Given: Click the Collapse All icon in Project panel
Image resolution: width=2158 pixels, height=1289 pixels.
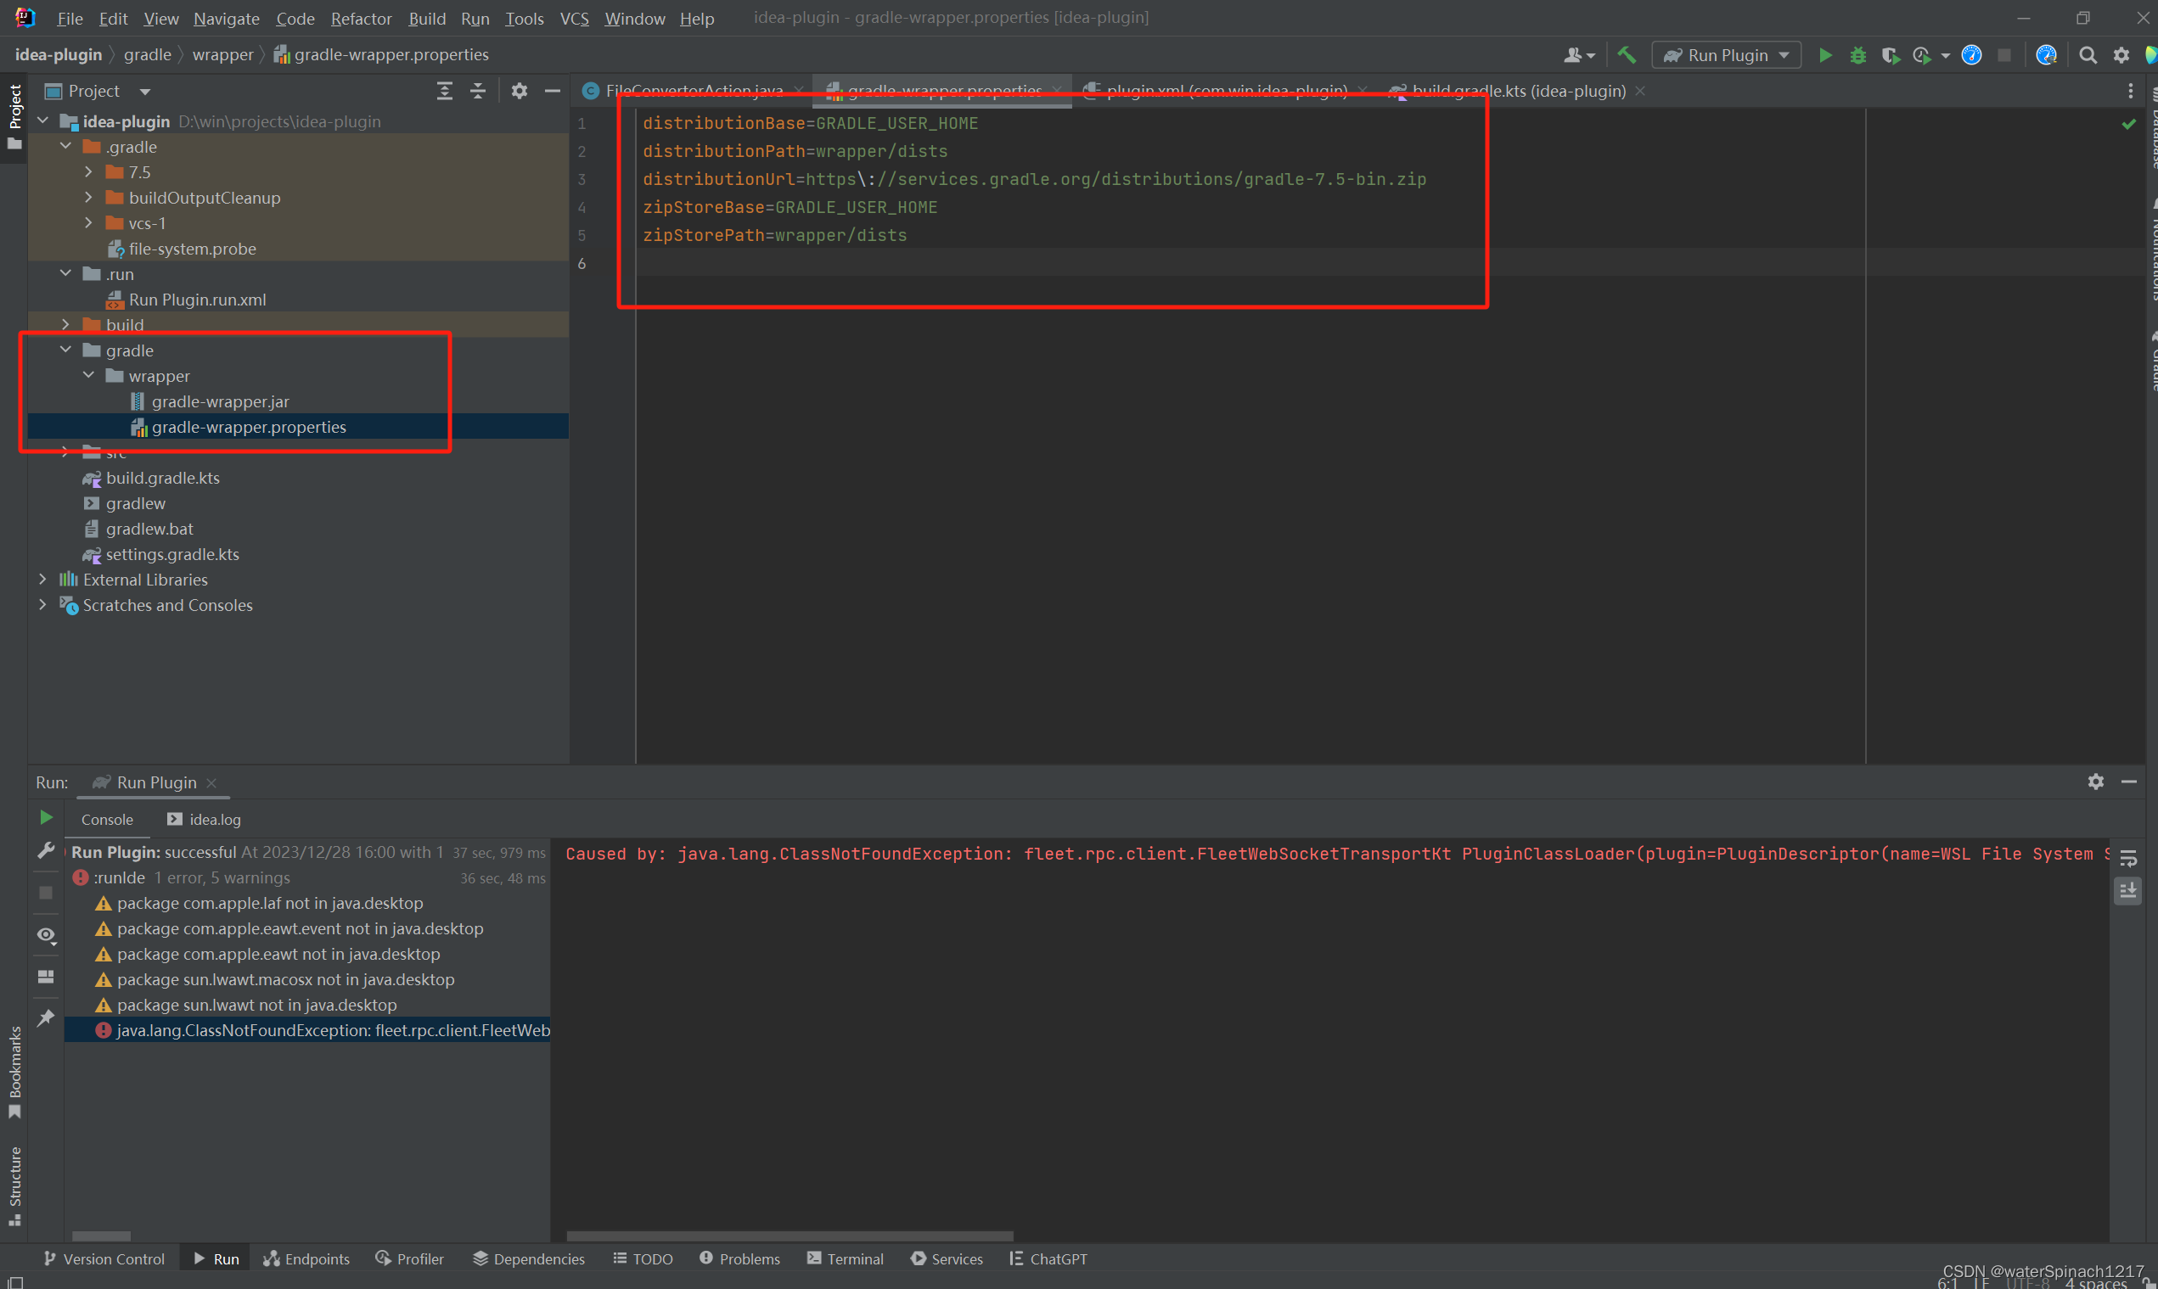Looking at the screenshot, I should click(x=478, y=91).
